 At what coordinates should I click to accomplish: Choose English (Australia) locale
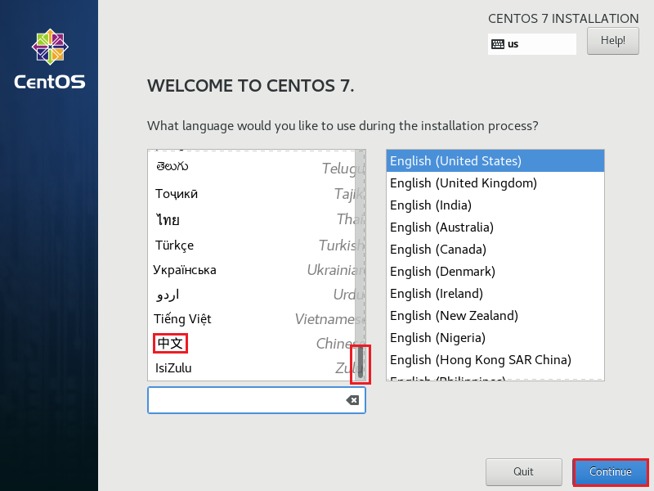(495, 227)
